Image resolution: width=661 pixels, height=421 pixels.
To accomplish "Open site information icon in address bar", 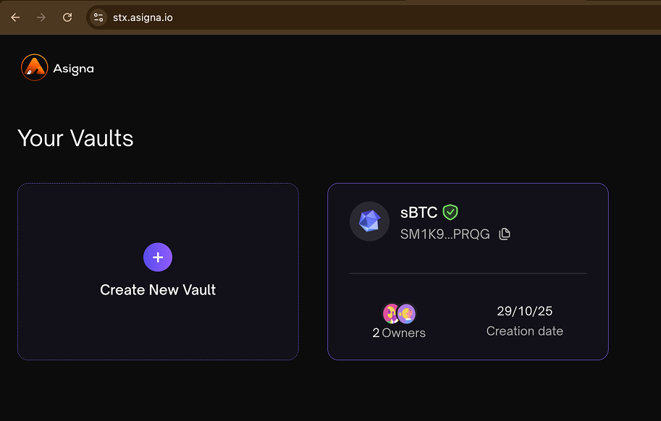I will [x=98, y=17].
